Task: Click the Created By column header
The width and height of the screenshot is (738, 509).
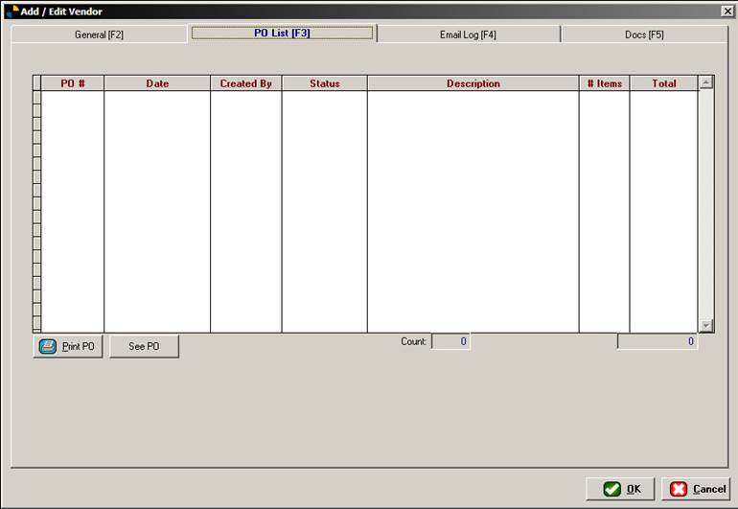Action: coord(245,83)
